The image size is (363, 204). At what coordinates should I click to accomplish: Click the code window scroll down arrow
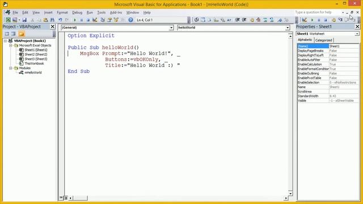pos(290,193)
